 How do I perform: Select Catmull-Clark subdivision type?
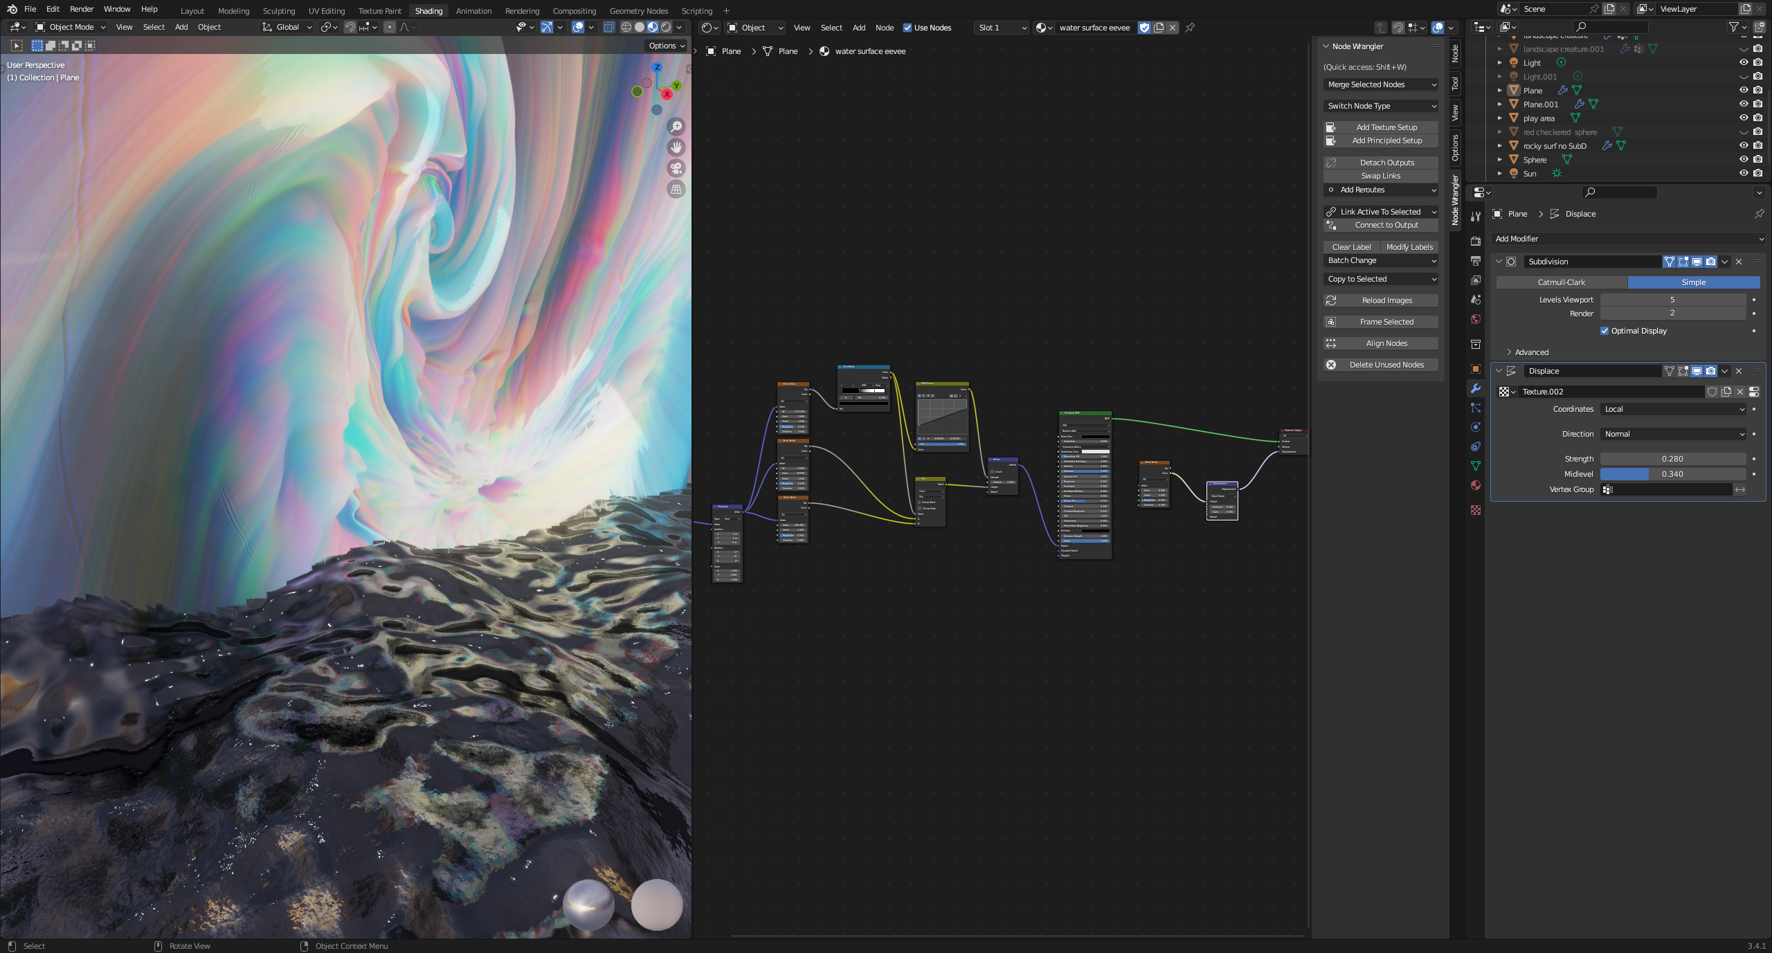point(1562,282)
